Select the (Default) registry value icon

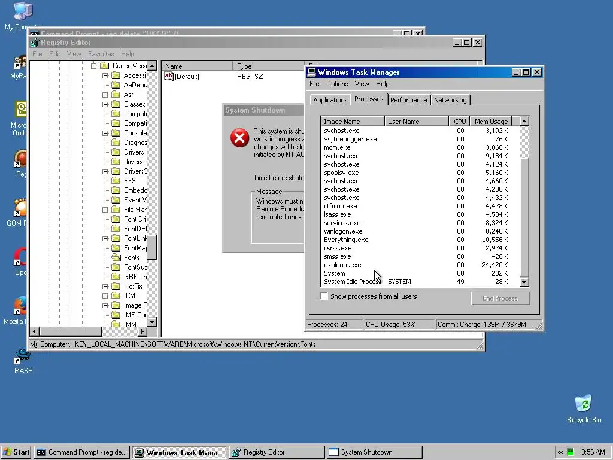pos(168,76)
